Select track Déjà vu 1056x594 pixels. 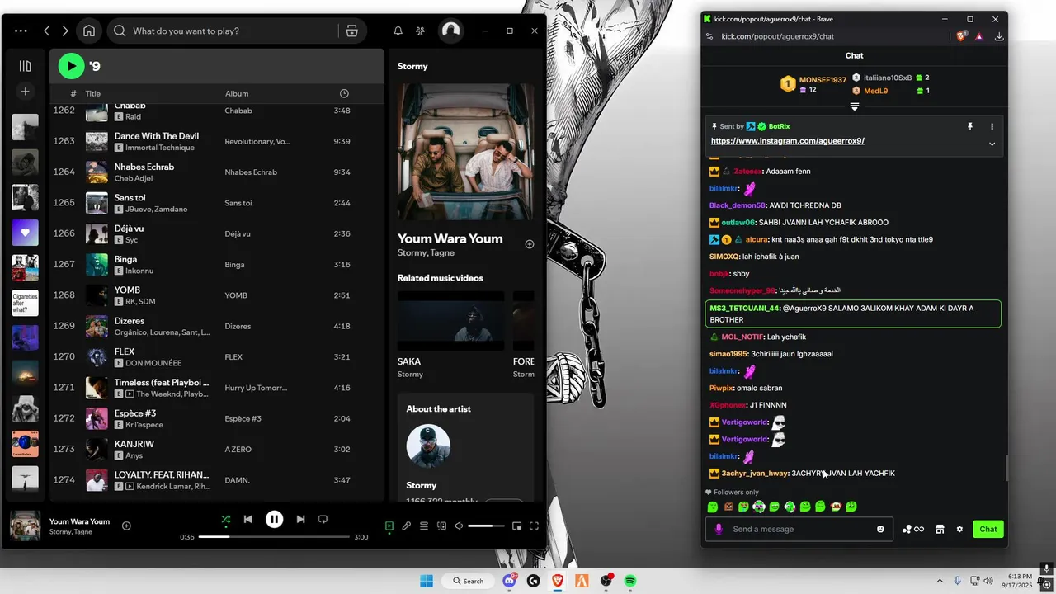tap(214, 233)
